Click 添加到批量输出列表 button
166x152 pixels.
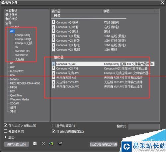104,144
